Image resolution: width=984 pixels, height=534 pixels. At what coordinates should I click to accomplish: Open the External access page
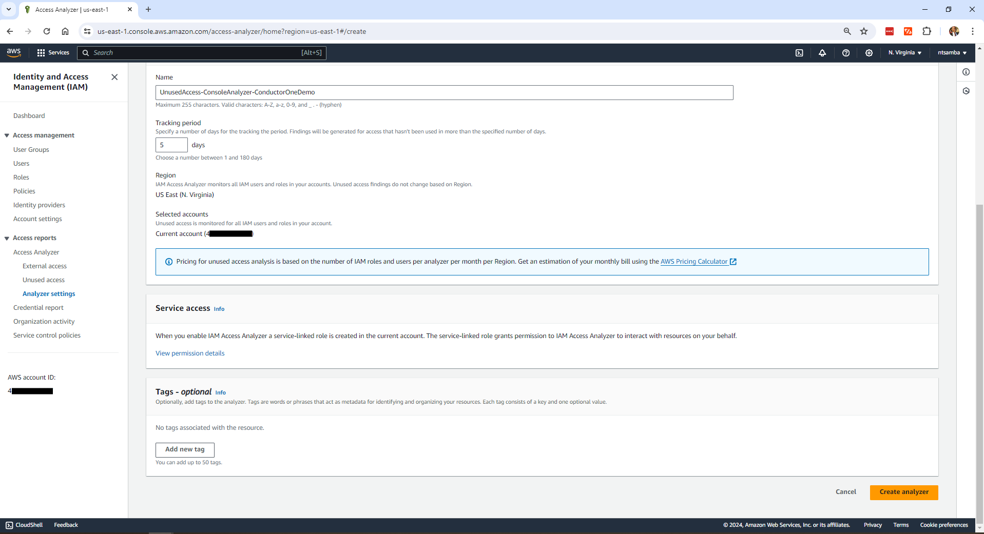click(x=45, y=266)
